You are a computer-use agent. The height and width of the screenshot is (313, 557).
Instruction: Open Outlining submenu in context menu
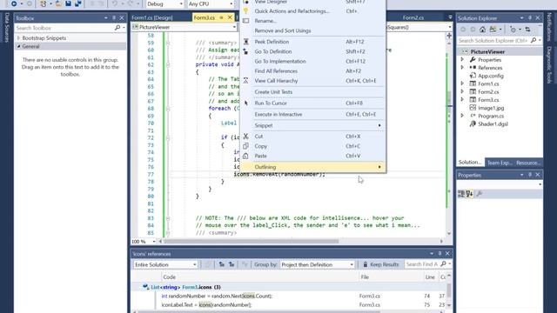click(x=312, y=167)
